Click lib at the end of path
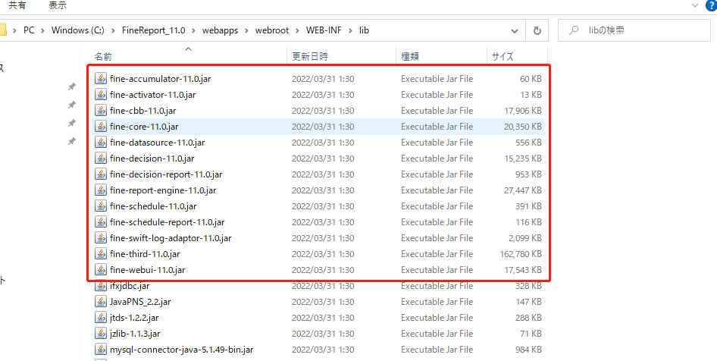The width and height of the screenshot is (717, 361). (364, 30)
